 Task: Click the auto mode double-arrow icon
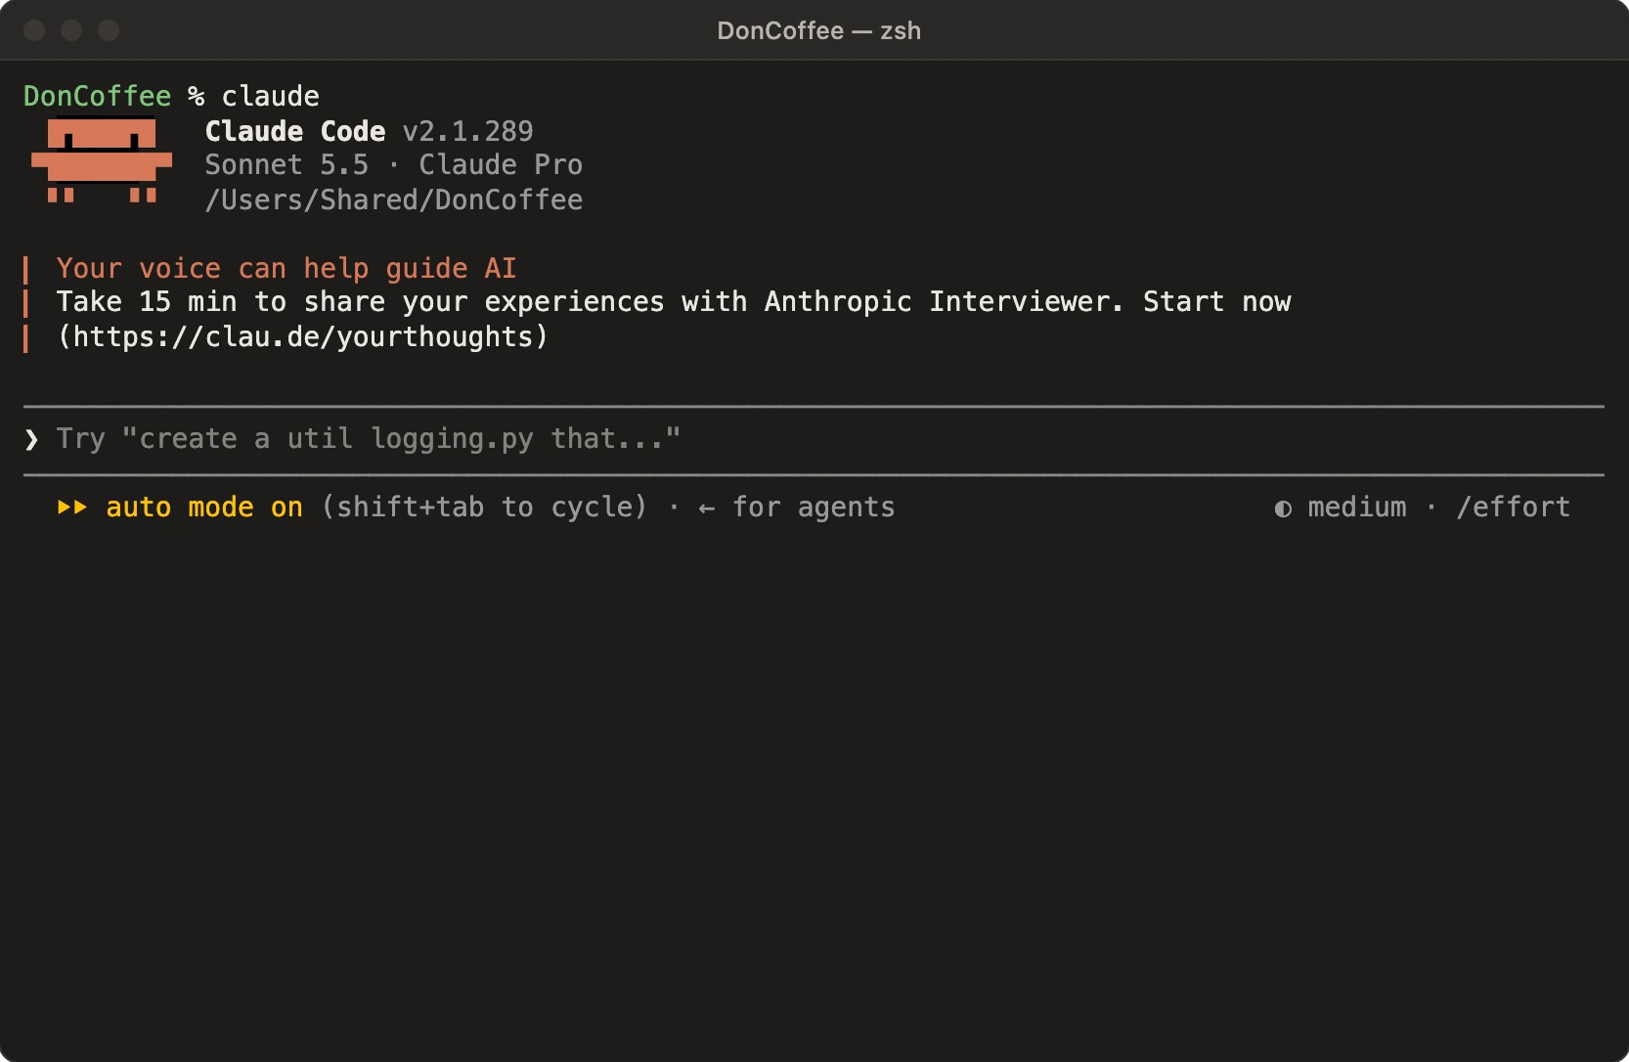click(72, 507)
